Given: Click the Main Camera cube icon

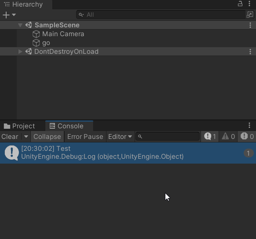Looking at the screenshot, I should (x=36, y=34).
